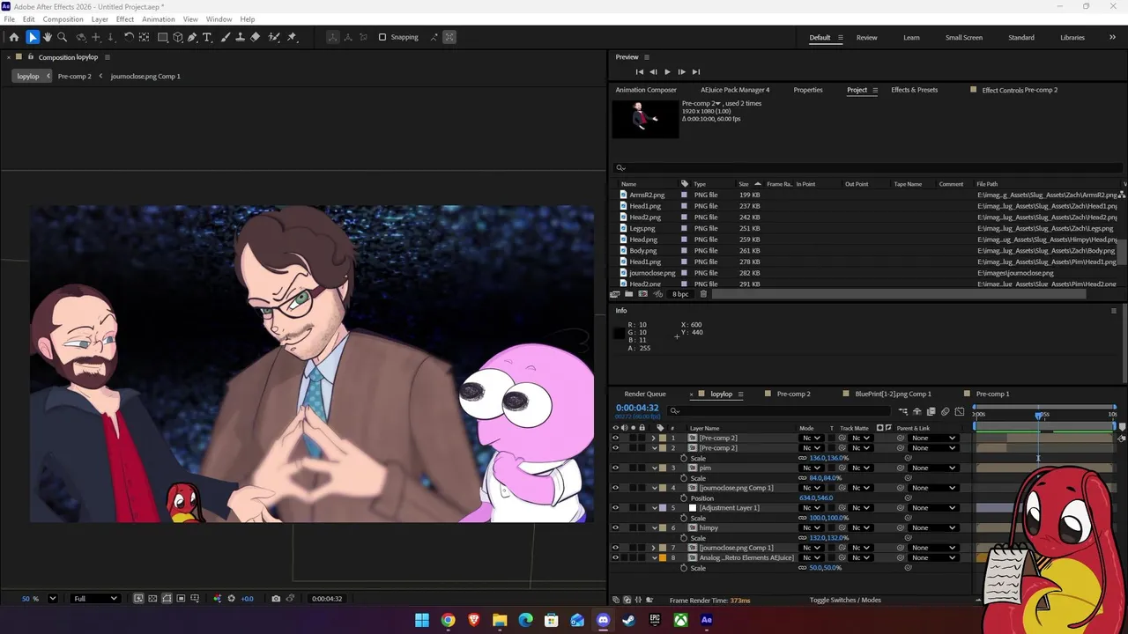Screen dimensions: 1128x634
Task: Jump to the first frame in Preview
Action: (640, 72)
